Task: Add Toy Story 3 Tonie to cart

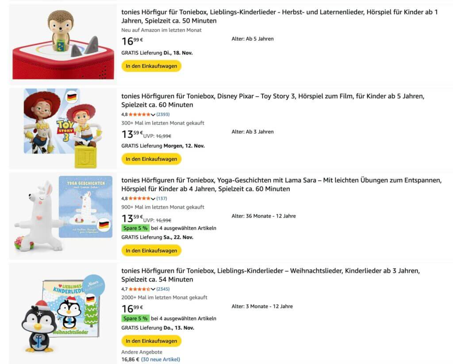Action: click(151, 159)
